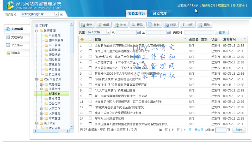Click the 排序 (Sort) arrow icon
The image size is (252, 142).
(183, 25)
